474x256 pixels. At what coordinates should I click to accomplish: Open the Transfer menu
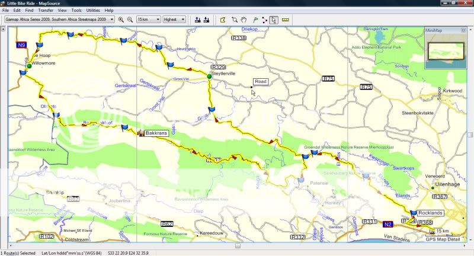click(x=46, y=10)
